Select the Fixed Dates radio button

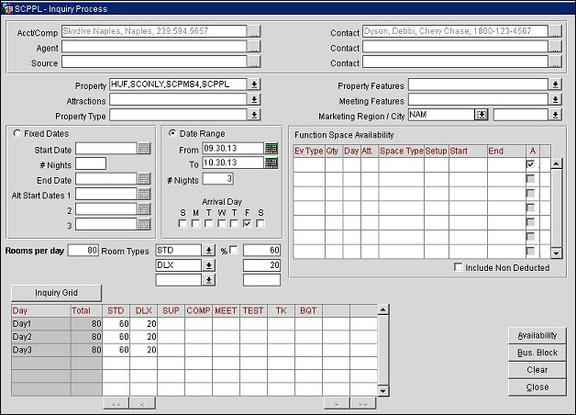18,133
